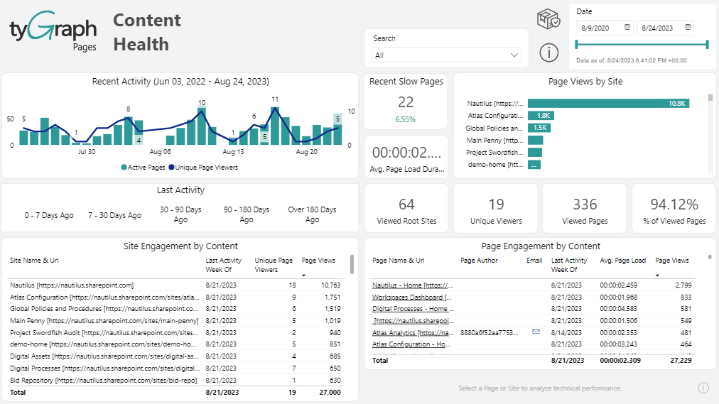The width and height of the screenshot is (719, 404).
Task: Select the Atlas Configuration site row
Action: point(175,297)
